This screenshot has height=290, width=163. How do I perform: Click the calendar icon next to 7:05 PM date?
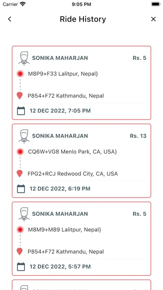21,111
